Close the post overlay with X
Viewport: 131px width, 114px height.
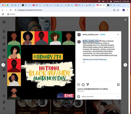[x=125, y=20]
